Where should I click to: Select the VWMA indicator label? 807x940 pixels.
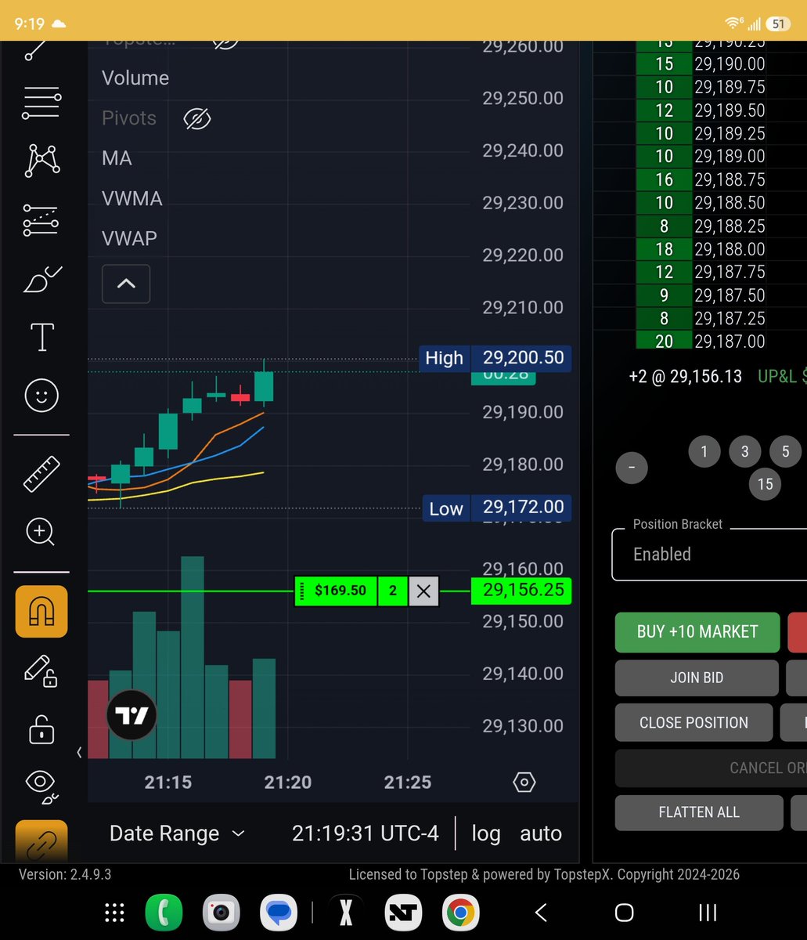[132, 199]
